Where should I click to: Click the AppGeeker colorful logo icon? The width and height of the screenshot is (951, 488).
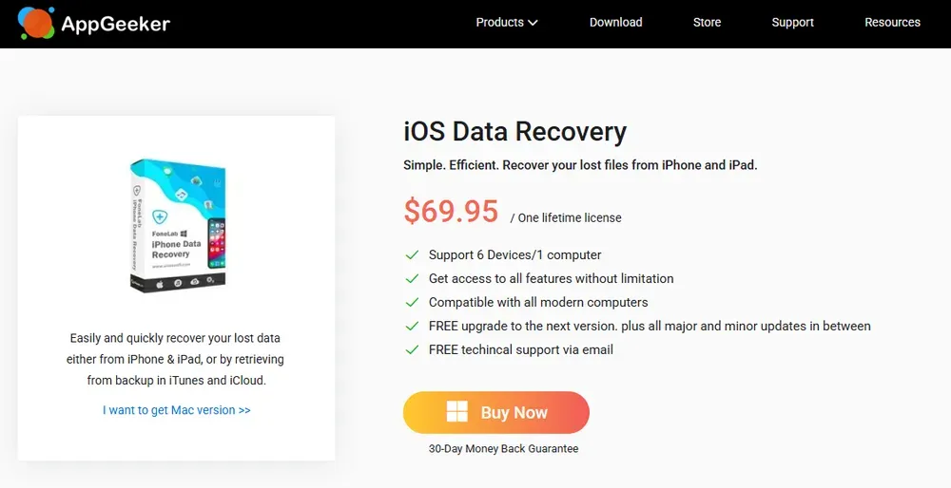(36, 23)
